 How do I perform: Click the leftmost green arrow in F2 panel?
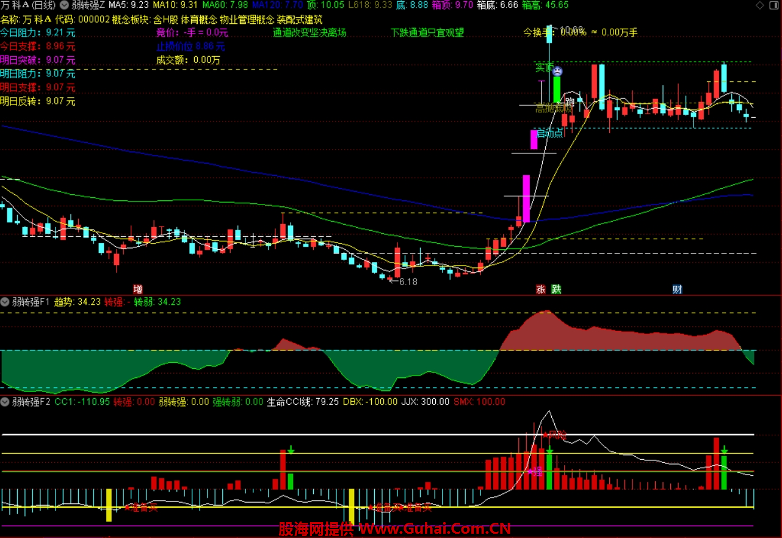pos(291,450)
